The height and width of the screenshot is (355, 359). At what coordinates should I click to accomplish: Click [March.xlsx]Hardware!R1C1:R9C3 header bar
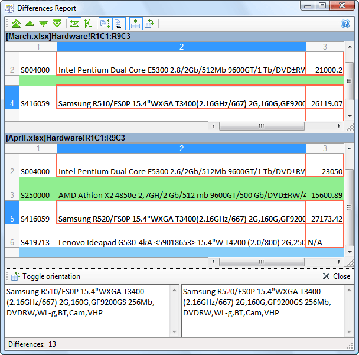[179, 36]
